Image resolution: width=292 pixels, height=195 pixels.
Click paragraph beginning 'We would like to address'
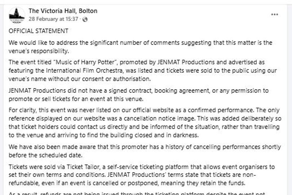tap(141, 43)
